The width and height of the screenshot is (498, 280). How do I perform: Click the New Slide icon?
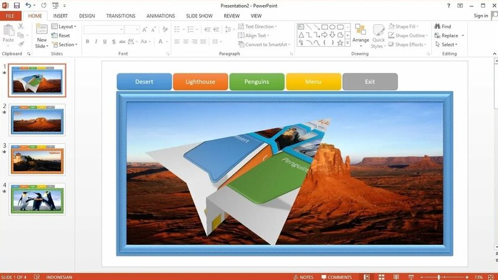pyautogui.click(x=42, y=29)
